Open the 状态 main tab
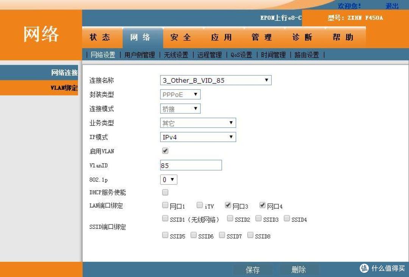409x277 pixels. pos(102,38)
